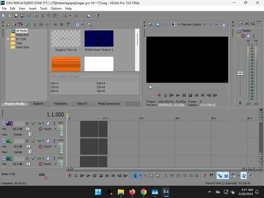The image size is (264, 198).
Task: Click track 2 pan slider
Action: pos(30,152)
